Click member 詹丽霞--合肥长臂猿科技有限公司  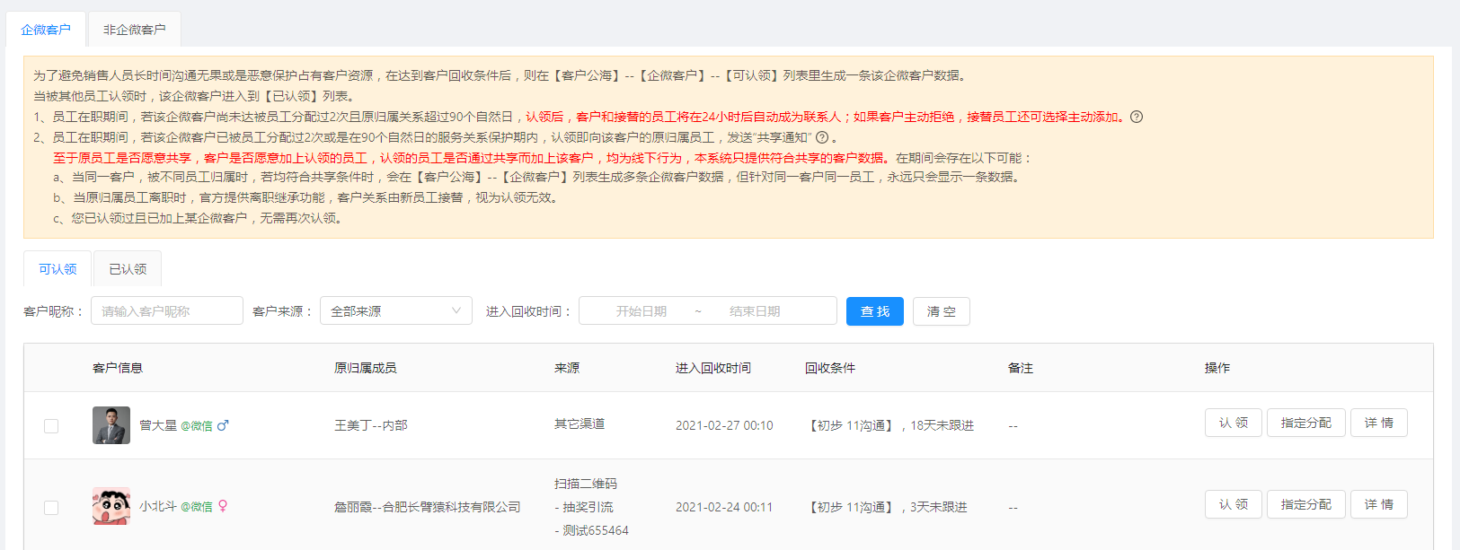428,507
